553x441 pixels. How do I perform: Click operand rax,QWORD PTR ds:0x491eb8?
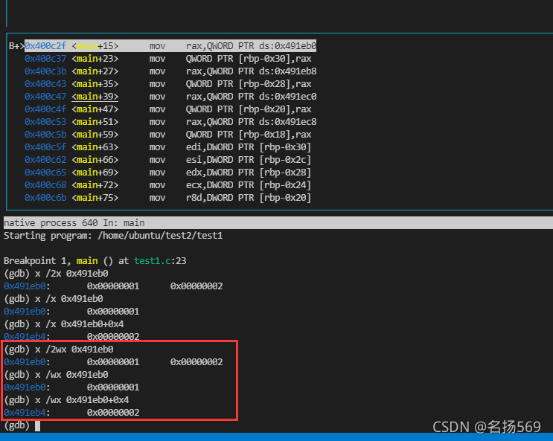(251, 71)
